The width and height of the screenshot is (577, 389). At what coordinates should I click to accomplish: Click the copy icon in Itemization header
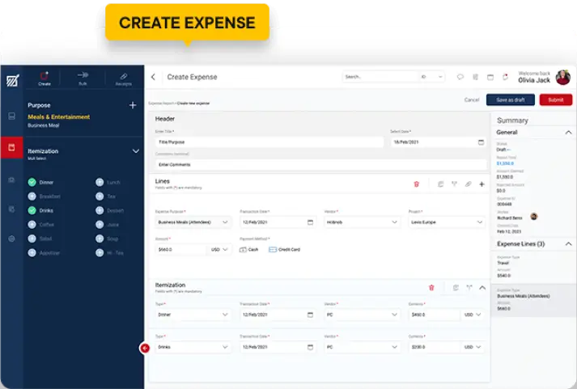coord(456,288)
